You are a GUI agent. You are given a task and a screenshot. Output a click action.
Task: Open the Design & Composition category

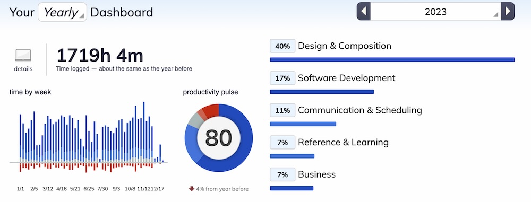(x=345, y=46)
